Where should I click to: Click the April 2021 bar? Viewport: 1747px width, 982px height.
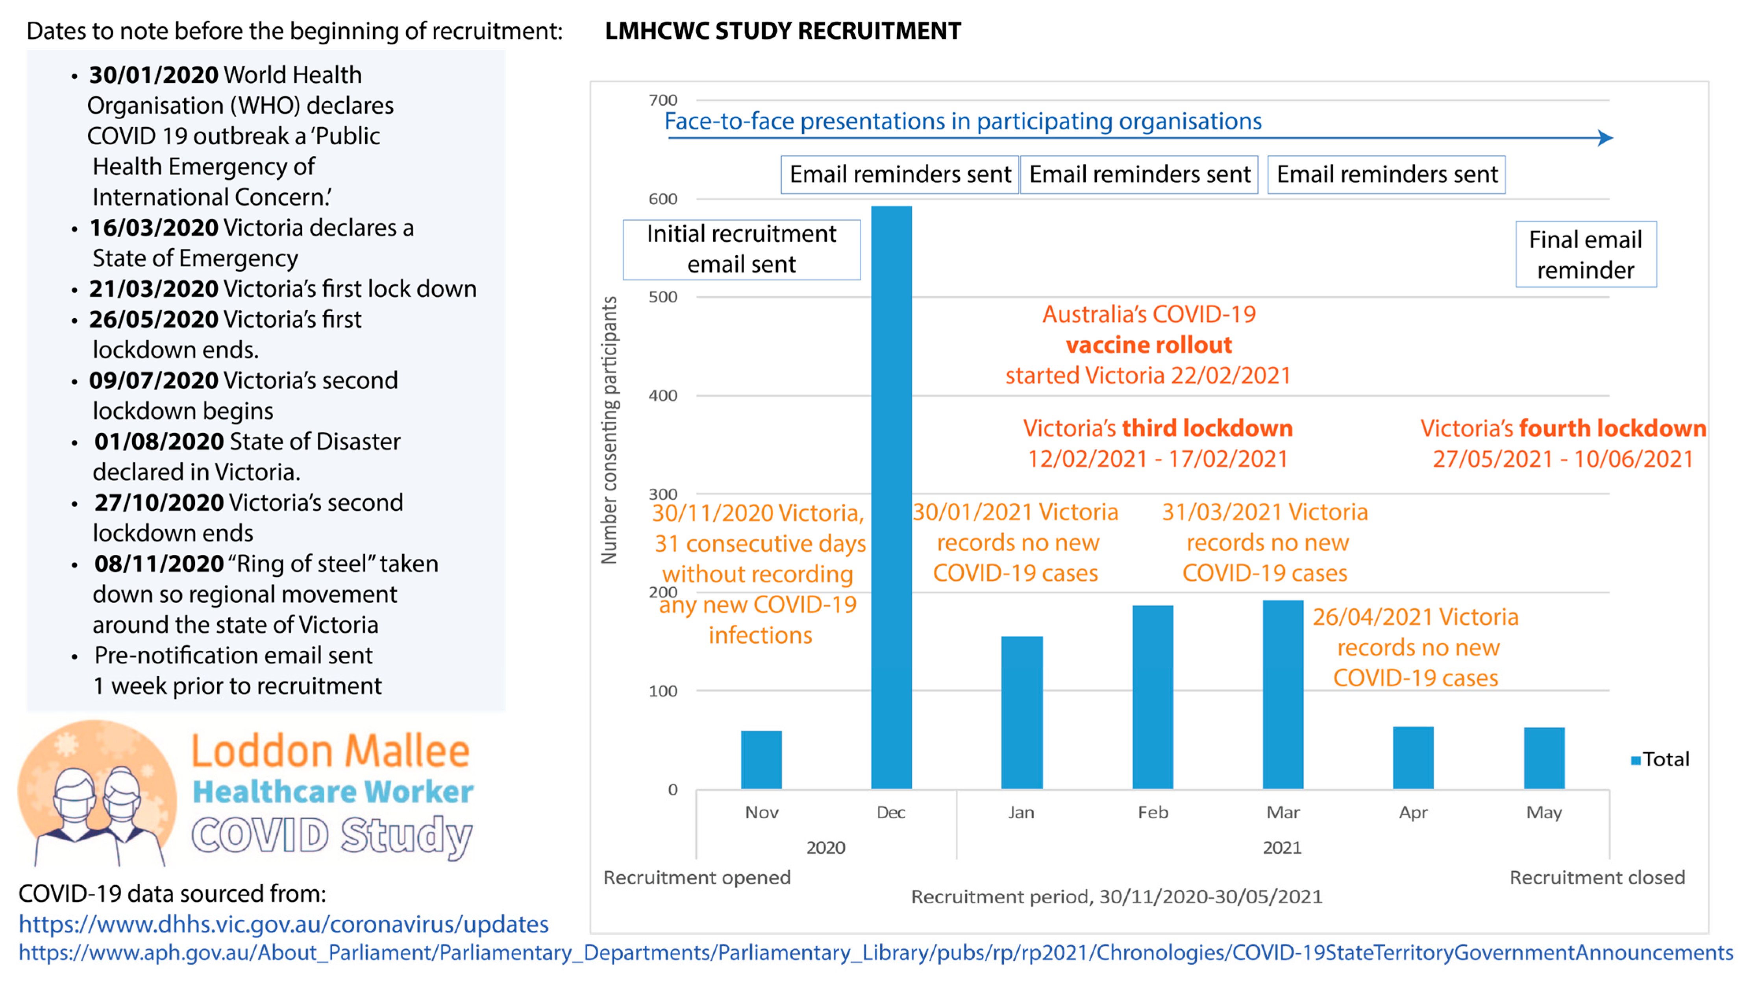(x=1413, y=758)
